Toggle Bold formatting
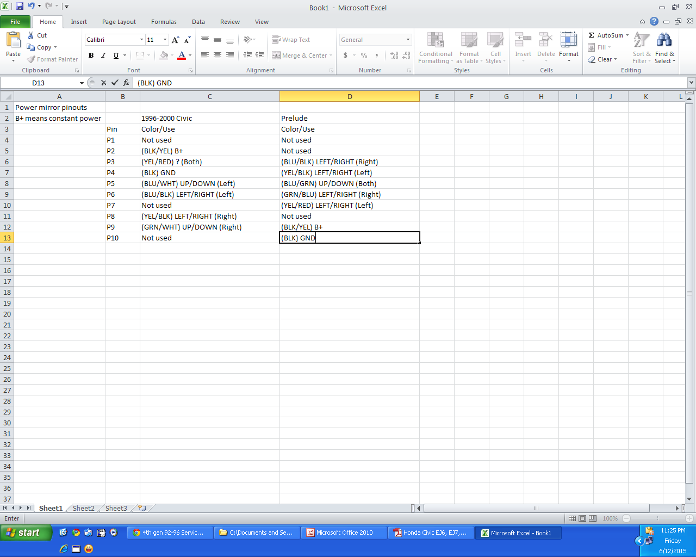The image size is (696, 557). (x=91, y=55)
